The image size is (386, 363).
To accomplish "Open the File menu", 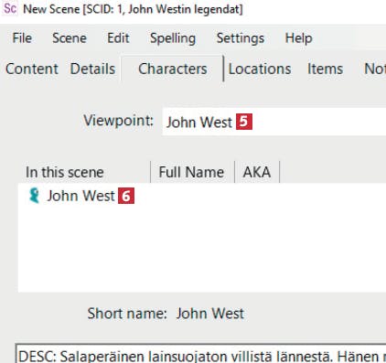I will 22,38.
